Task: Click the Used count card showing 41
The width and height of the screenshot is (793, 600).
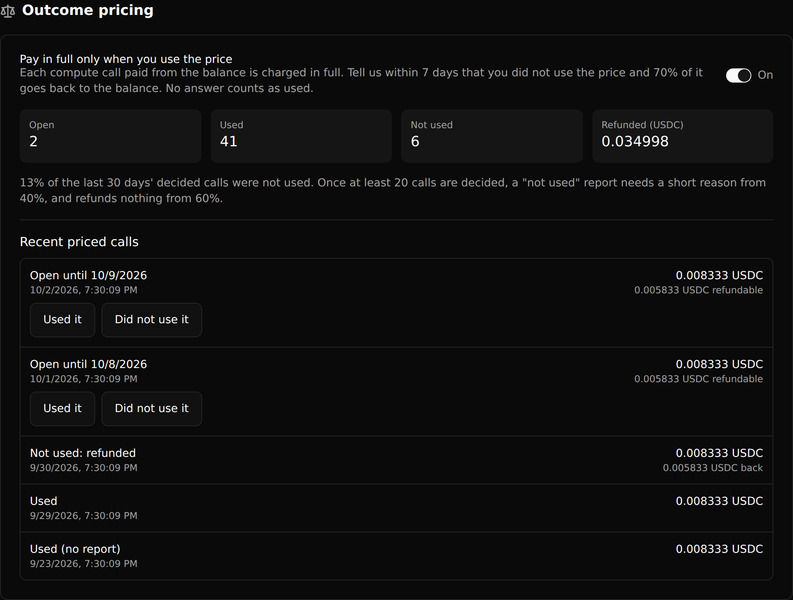Action: point(301,136)
